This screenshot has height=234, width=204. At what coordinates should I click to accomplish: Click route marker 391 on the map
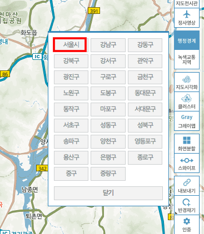coord(94,11)
